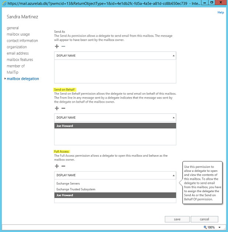Click the Send on Behalf heading

click(x=64, y=89)
